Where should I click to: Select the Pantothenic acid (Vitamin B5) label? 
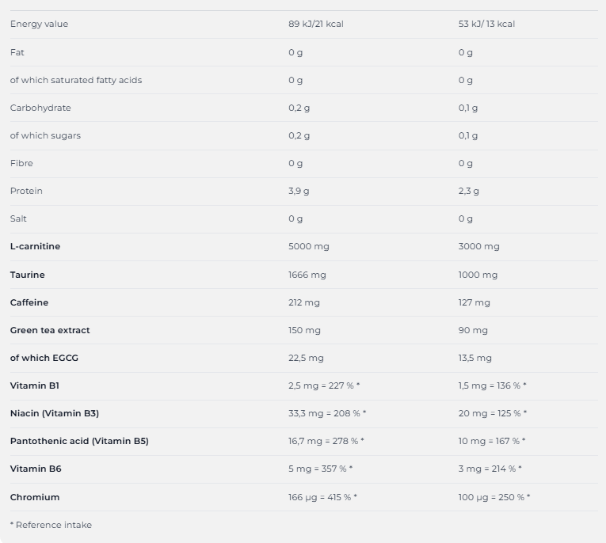coord(79,441)
